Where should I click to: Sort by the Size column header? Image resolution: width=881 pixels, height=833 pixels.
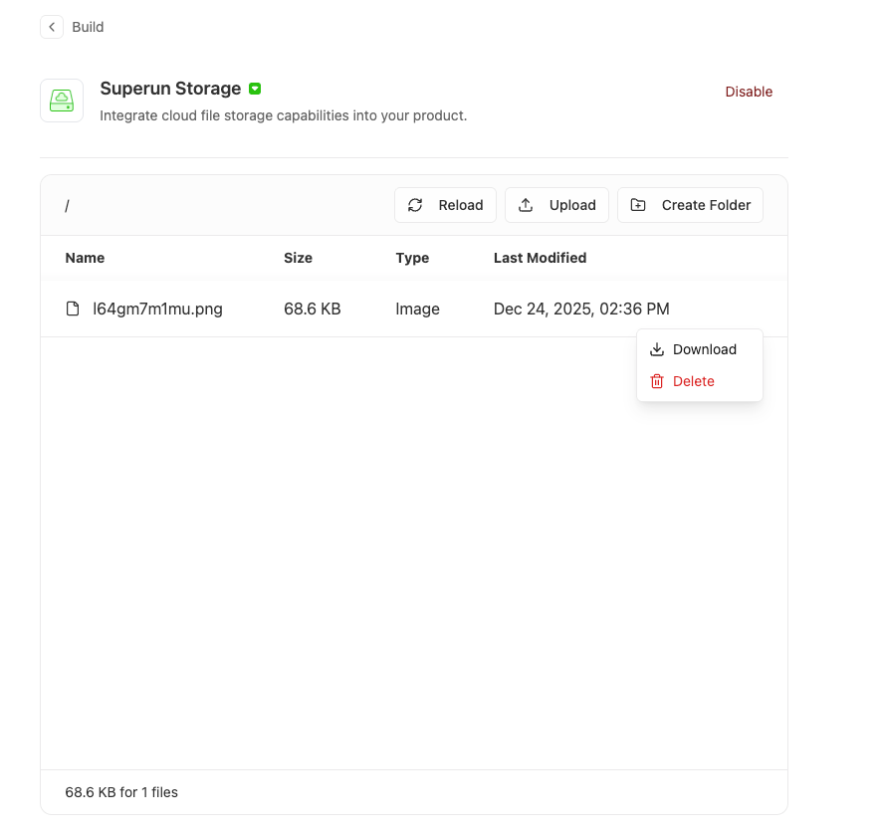pos(298,258)
